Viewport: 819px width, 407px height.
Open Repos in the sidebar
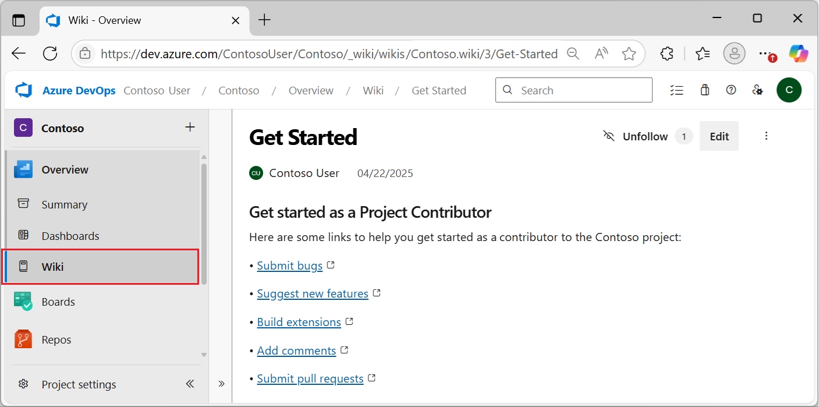56,339
